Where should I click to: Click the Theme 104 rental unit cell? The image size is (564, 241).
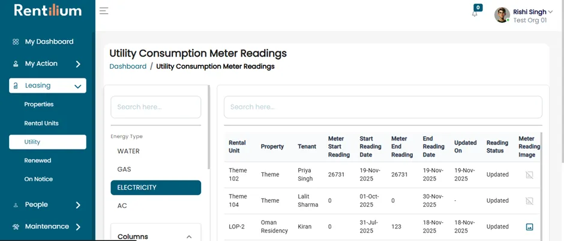(x=238, y=201)
